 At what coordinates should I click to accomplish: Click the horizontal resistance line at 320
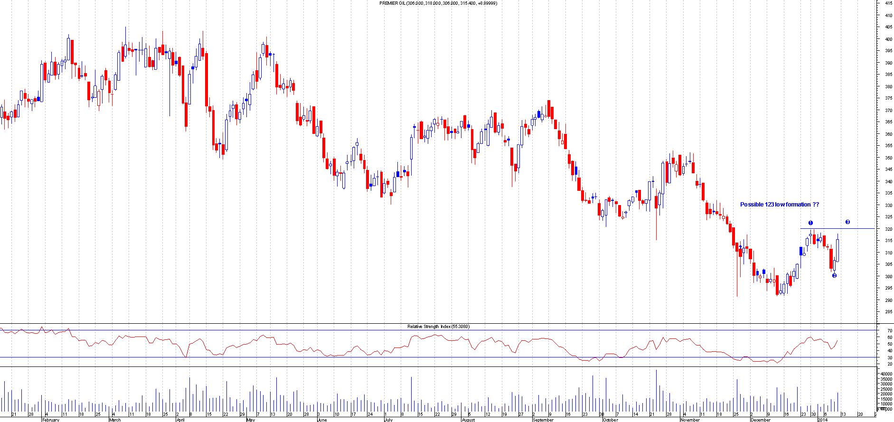pyautogui.click(x=855, y=229)
